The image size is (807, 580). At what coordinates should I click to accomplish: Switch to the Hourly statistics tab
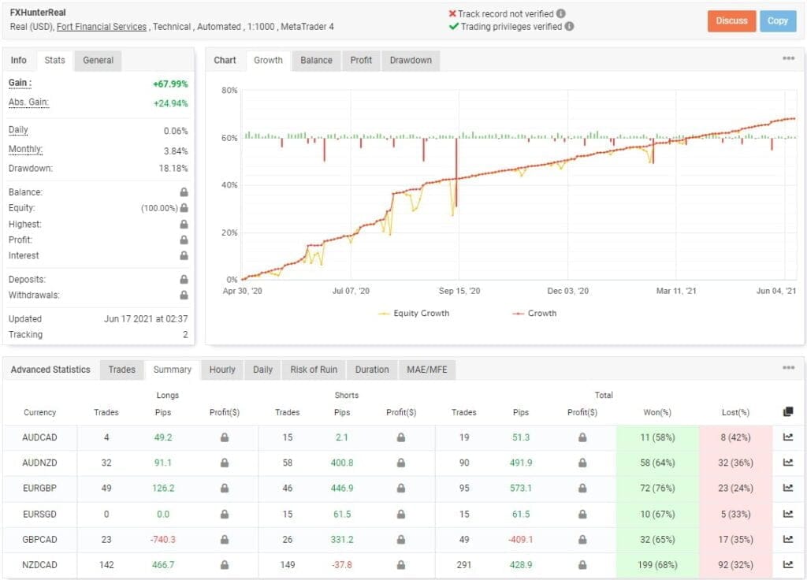point(221,370)
